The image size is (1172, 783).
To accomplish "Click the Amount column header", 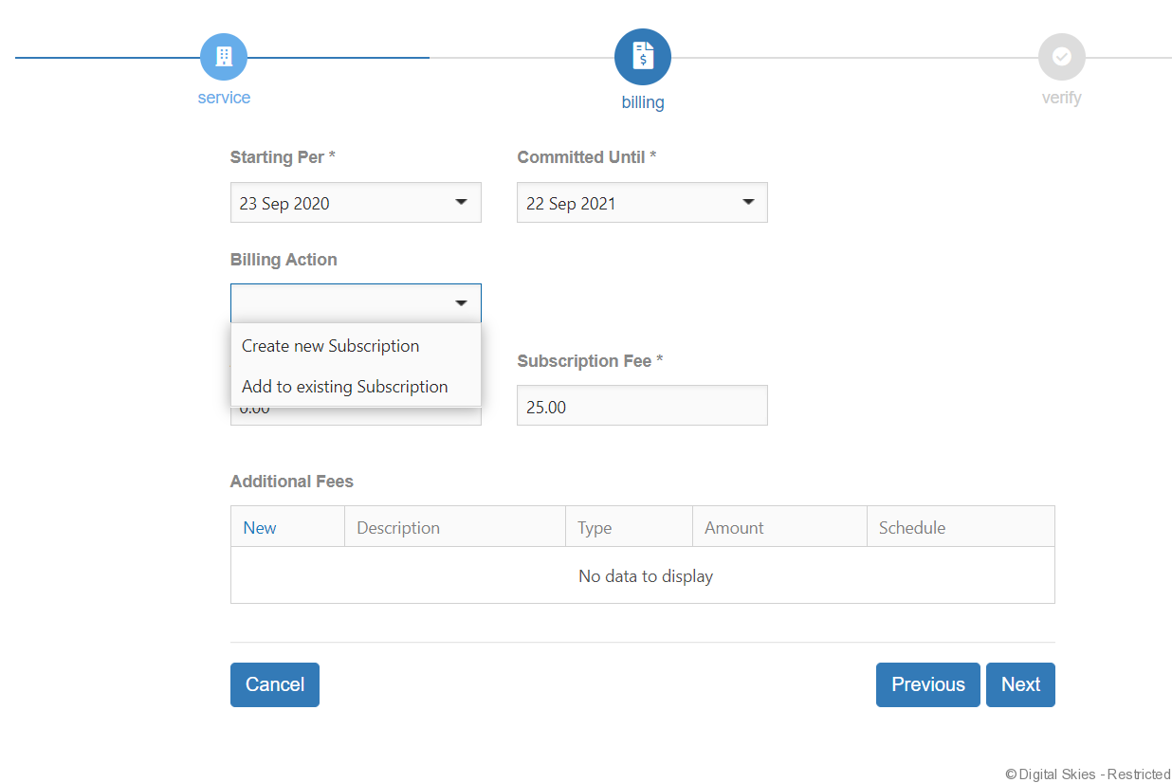I will click(734, 528).
